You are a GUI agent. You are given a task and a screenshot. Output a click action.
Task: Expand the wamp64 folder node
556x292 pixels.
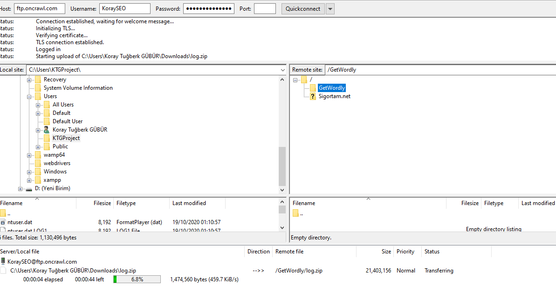[29, 155]
